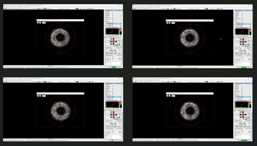Viewport: 257px width, 146px height.
Task: Hit the red mount stop button in bottom-left window
Action: coord(114,115)
